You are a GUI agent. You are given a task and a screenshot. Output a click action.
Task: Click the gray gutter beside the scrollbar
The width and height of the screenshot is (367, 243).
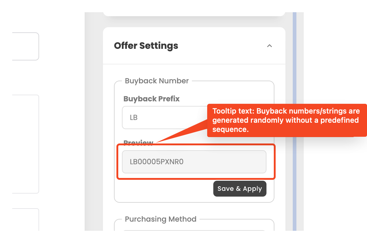[300, 121]
